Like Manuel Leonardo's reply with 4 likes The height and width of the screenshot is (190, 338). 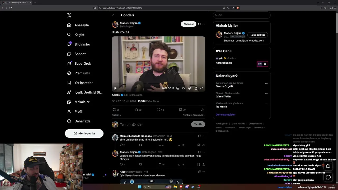[x=161, y=145]
